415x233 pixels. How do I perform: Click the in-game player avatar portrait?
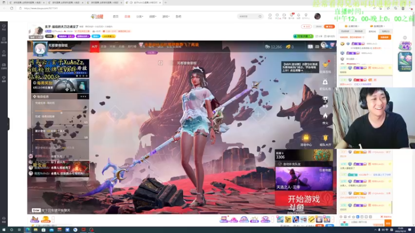[x=40, y=49]
